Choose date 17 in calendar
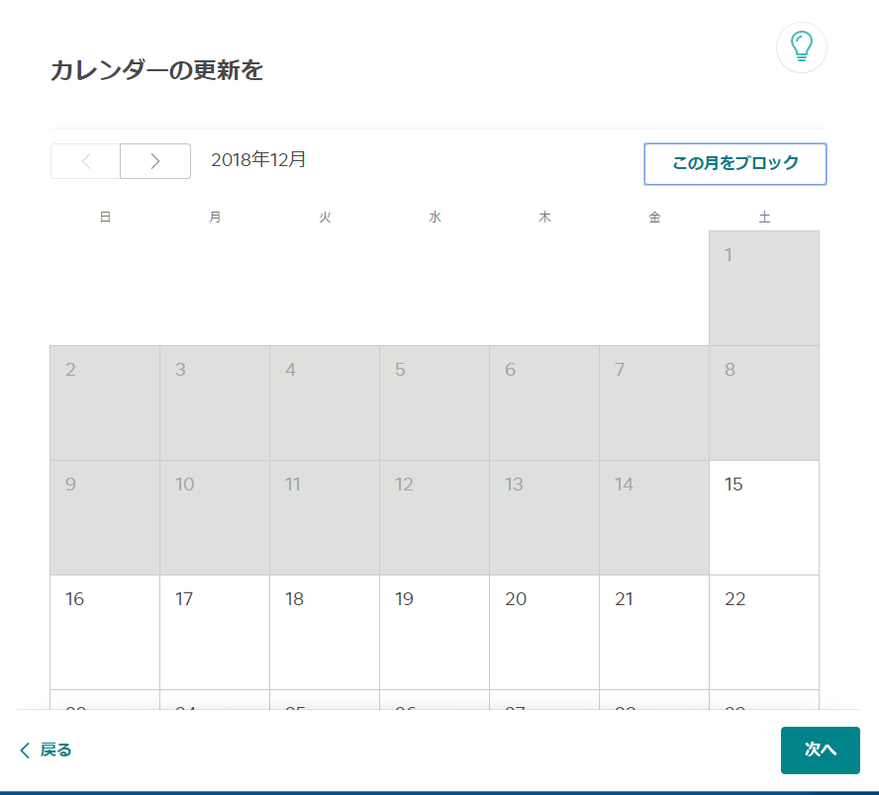This screenshot has height=795, width=879. point(215,632)
